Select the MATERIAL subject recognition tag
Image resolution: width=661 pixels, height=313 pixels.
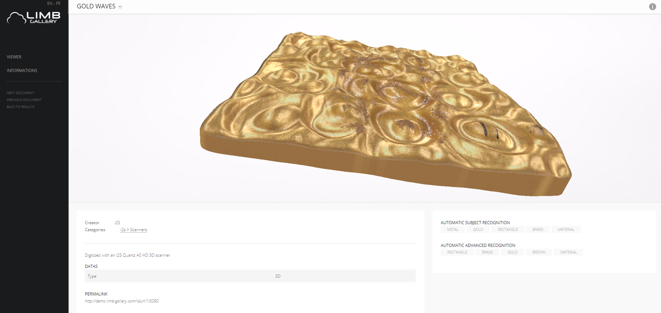pyautogui.click(x=566, y=229)
